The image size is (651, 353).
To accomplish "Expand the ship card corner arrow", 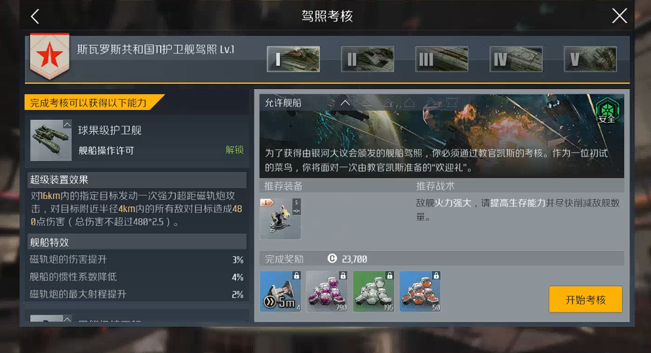I will click(x=67, y=124).
